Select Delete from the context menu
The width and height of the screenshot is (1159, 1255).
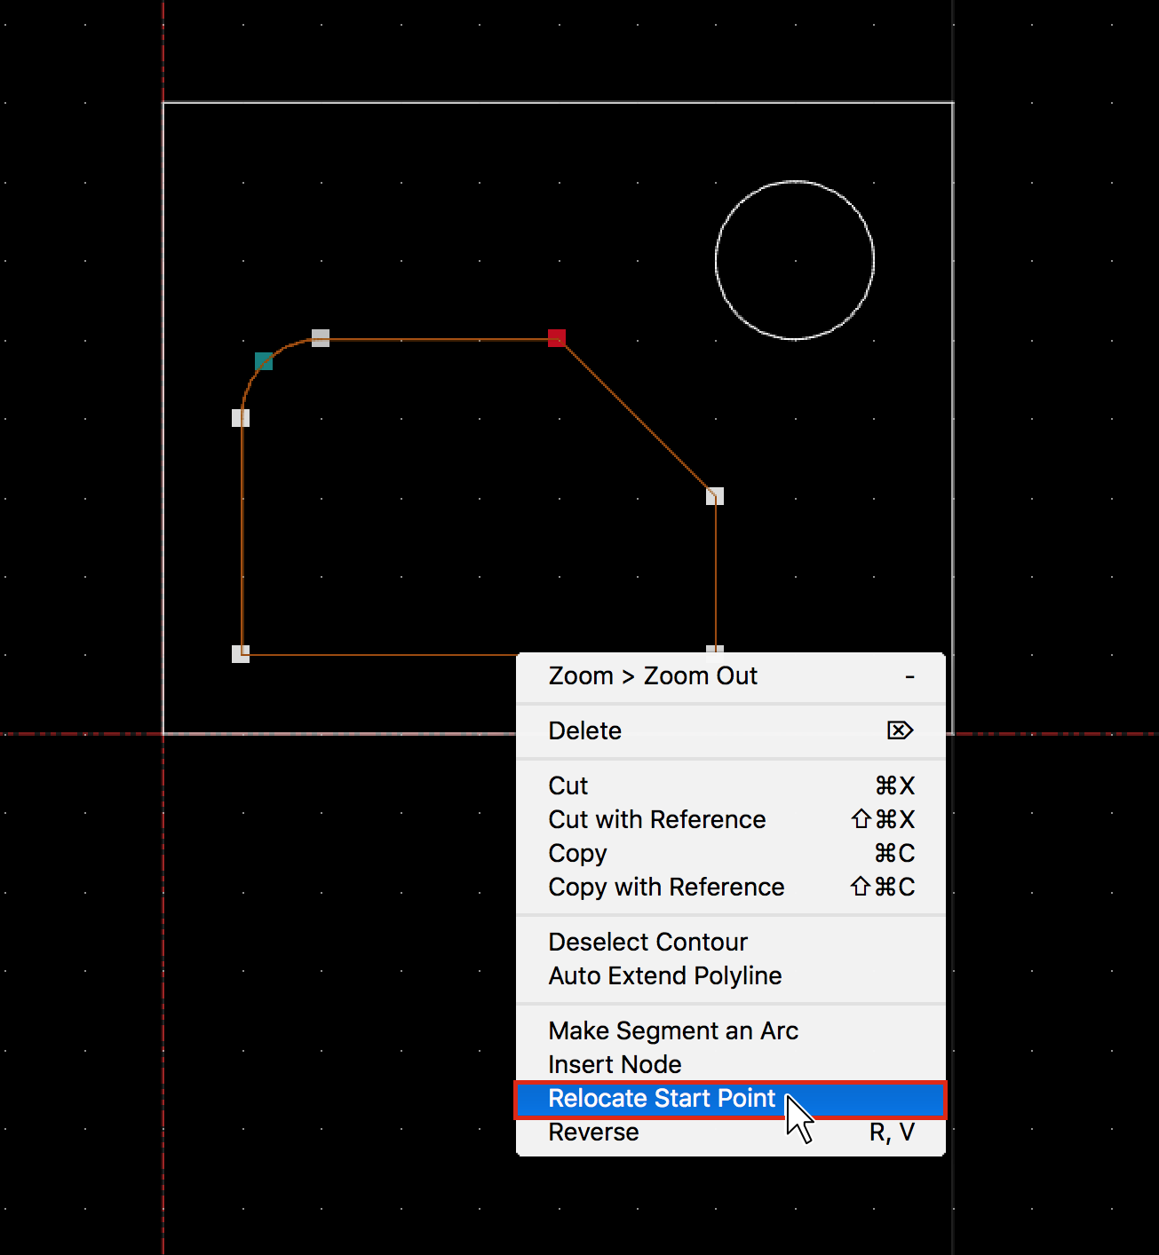[x=584, y=730]
